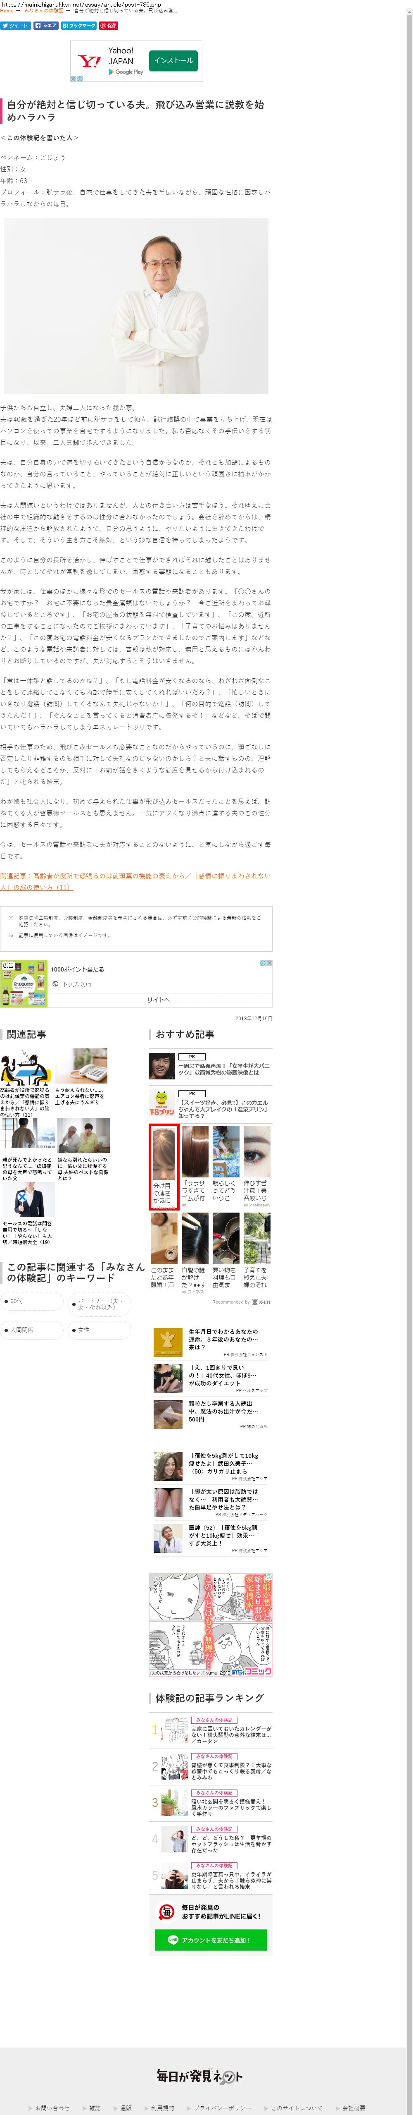
Task: Open 顆粒だし卒業する人続出 ad
Action: pyautogui.click(x=211, y=1415)
